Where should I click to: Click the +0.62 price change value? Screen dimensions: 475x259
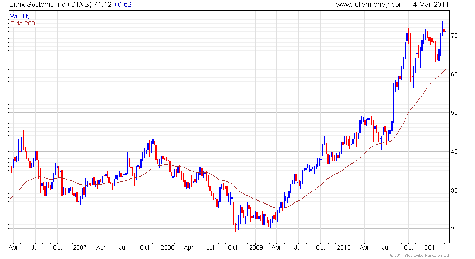123,5
